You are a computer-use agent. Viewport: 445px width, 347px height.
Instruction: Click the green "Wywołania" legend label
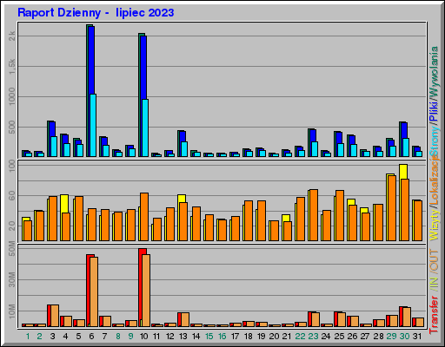point(434,71)
